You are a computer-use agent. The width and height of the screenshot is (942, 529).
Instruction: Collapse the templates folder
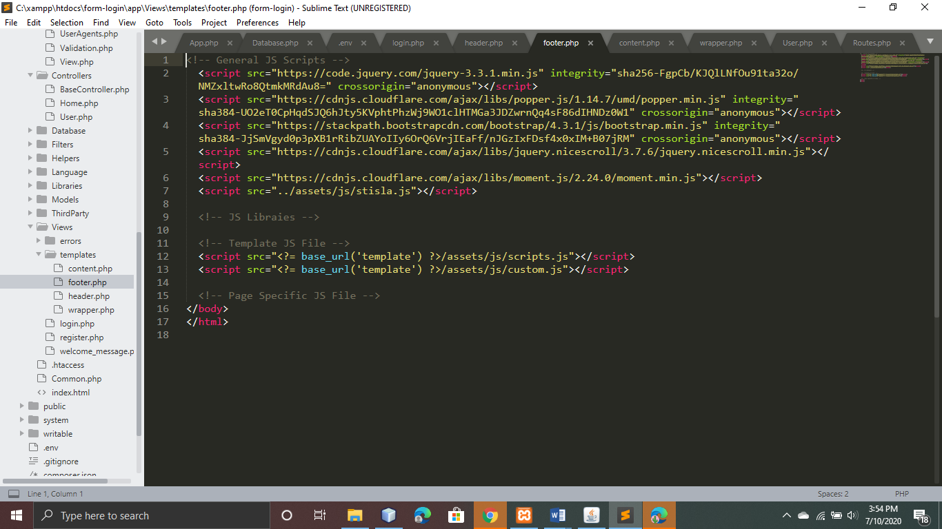tap(39, 254)
